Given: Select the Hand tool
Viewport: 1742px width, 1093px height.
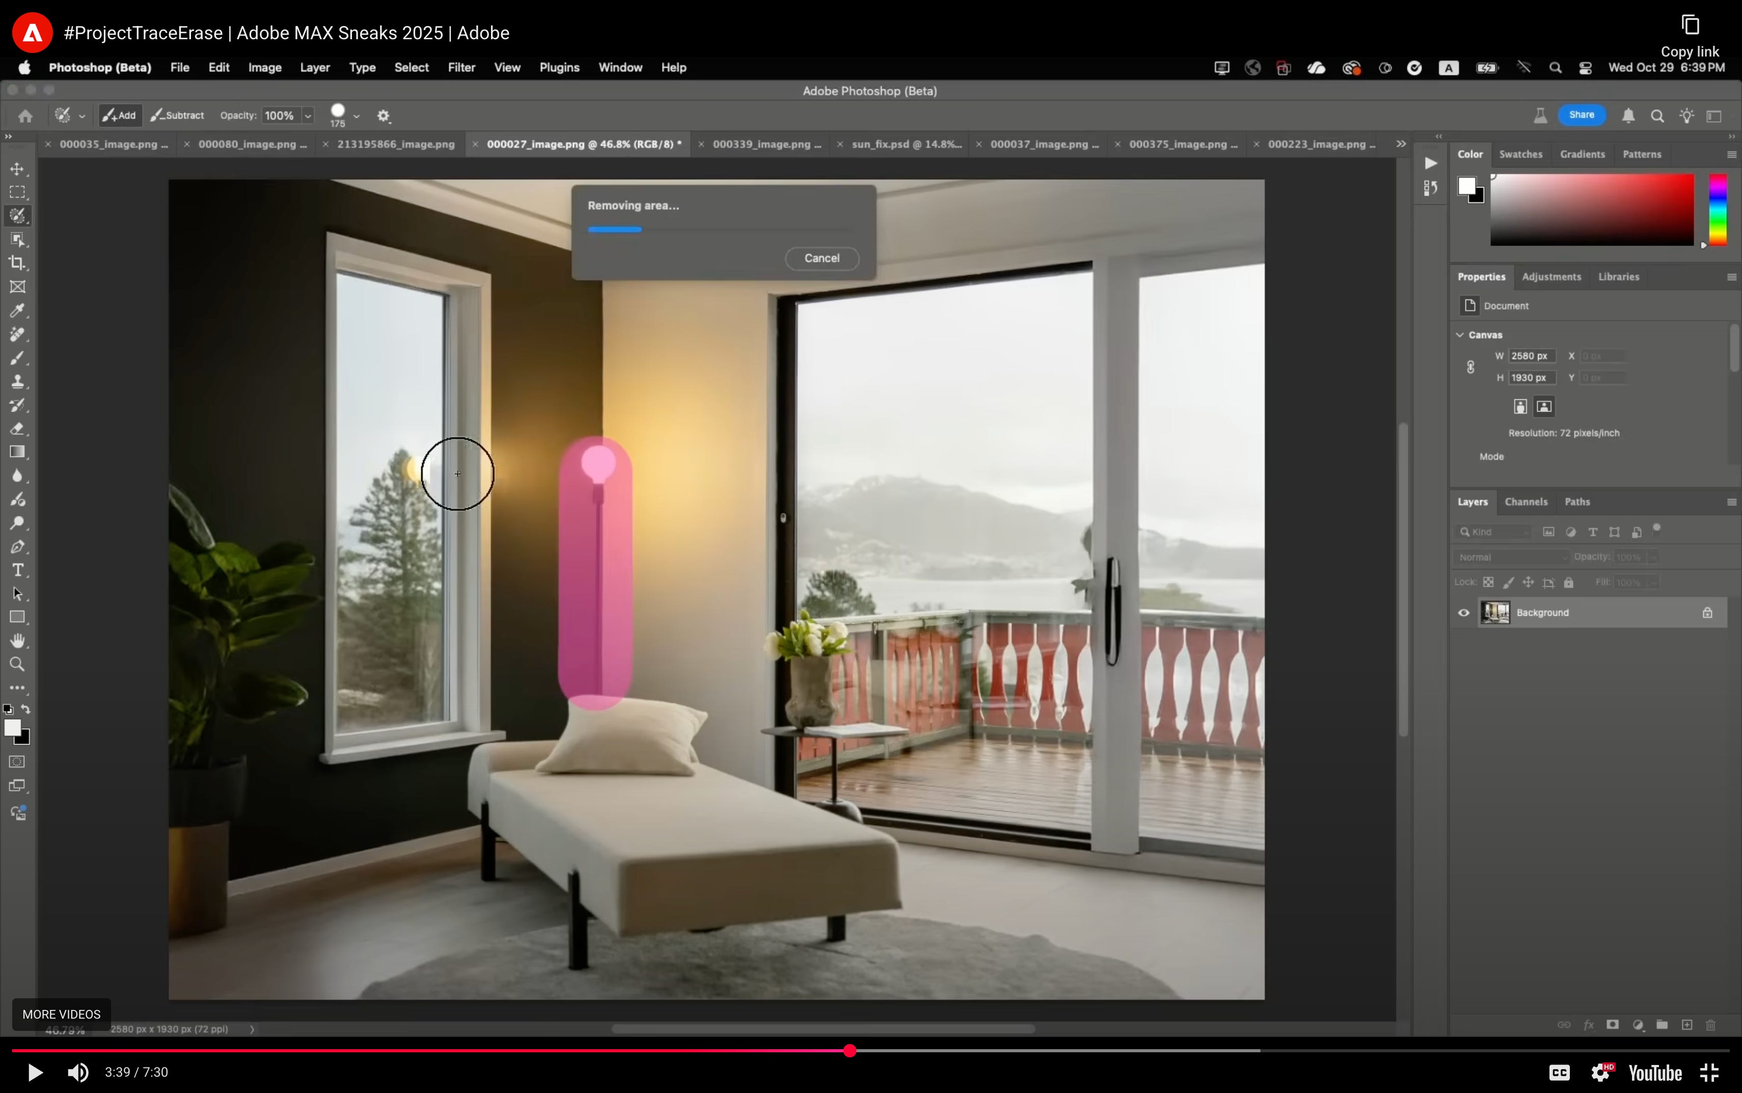Looking at the screenshot, I should click(x=17, y=641).
